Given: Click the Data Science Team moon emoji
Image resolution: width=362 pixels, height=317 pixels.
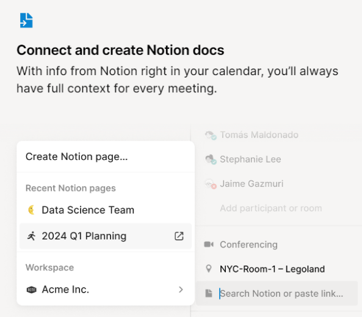Looking at the screenshot, I should pyautogui.click(x=31, y=210).
